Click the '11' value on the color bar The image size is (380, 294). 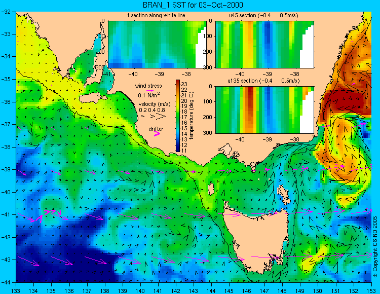184,150
